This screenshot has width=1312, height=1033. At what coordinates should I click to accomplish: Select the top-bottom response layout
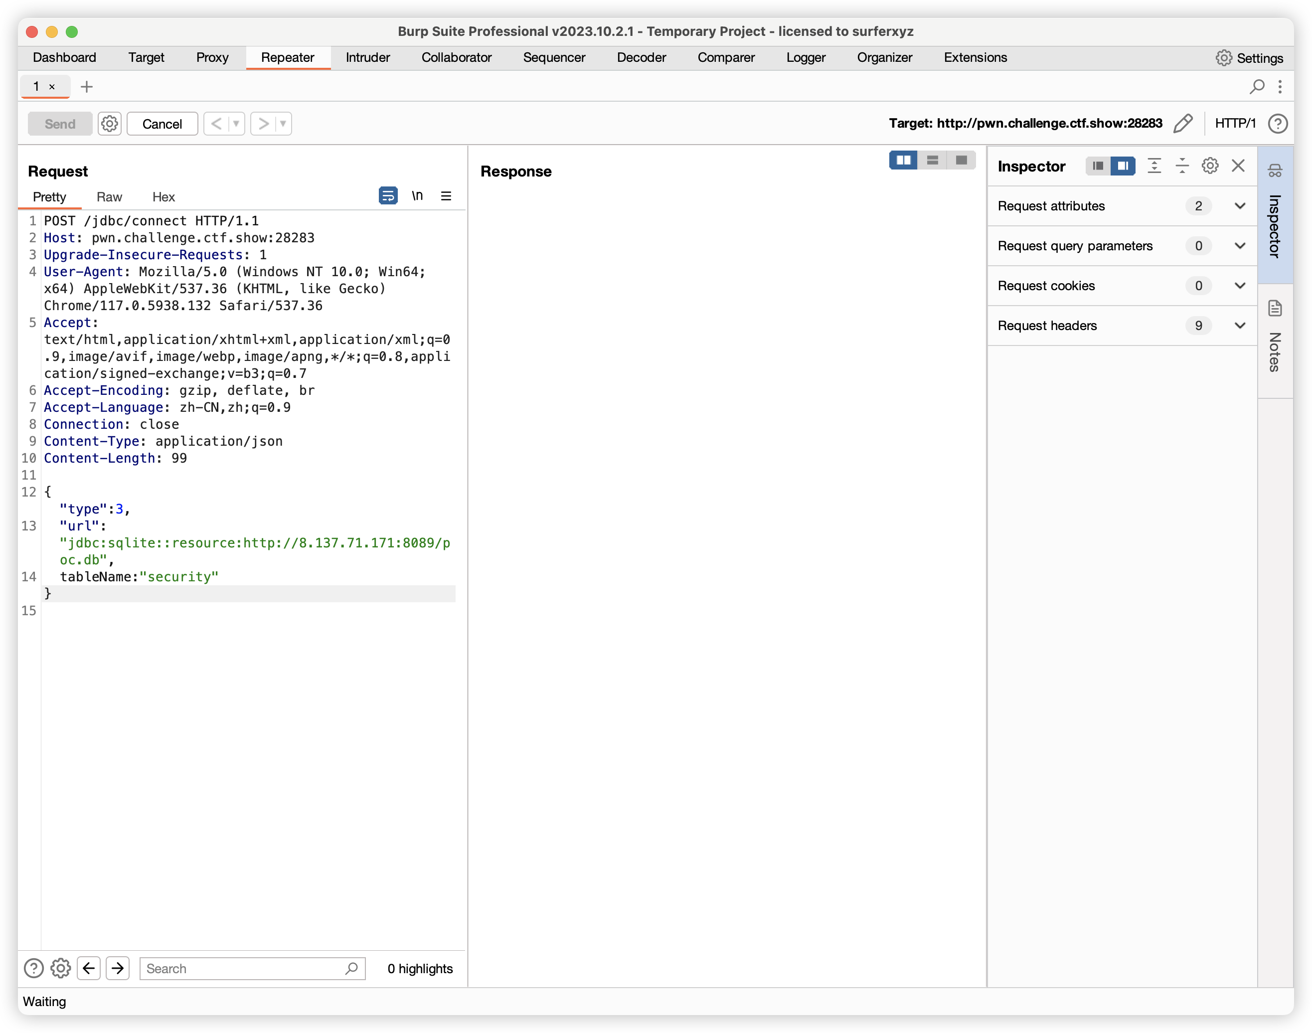[932, 160]
